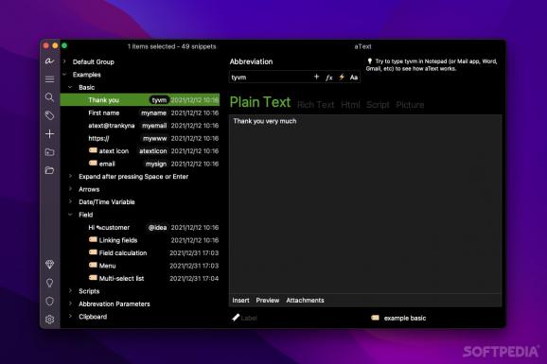Click the Preview button
Screen dimensions: 547x364
pyautogui.click(x=268, y=301)
